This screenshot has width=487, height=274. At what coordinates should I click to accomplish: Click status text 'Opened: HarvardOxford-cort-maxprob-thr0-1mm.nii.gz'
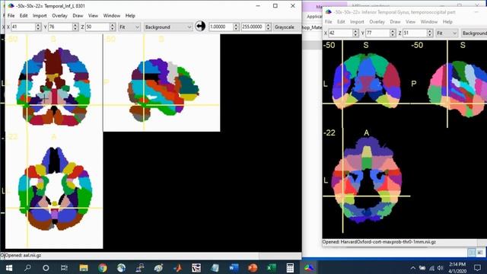point(379,242)
